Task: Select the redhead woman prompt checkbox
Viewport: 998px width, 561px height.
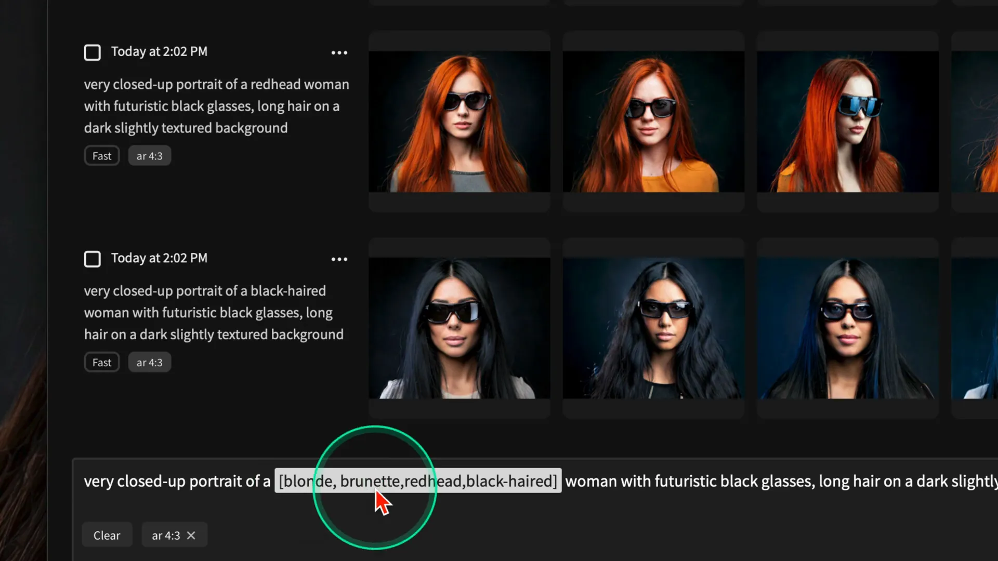Action: coord(93,52)
